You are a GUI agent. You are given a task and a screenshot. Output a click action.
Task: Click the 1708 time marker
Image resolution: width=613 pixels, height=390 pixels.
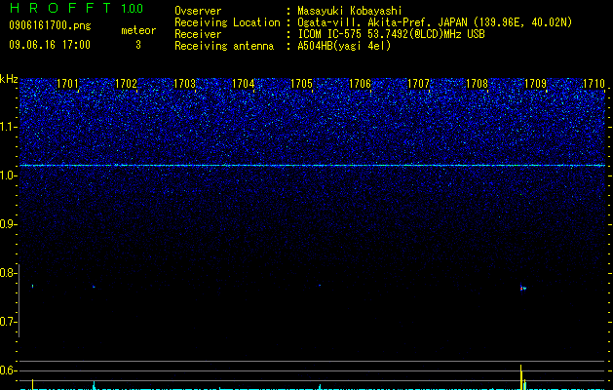click(477, 84)
